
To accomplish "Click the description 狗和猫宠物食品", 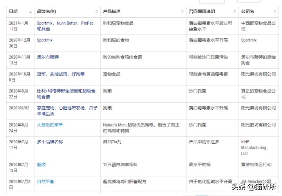I will 118,23.
